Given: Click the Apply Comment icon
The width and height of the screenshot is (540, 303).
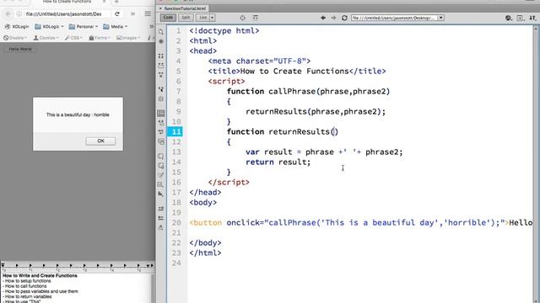Looking at the screenshot, I should pos(161,156).
